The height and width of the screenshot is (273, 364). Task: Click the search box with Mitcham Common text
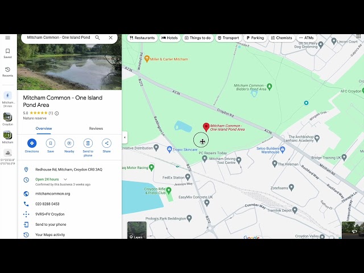[59, 38]
